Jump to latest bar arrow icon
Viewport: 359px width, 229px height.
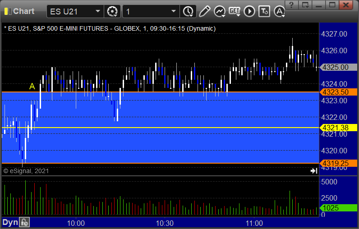click(x=314, y=171)
